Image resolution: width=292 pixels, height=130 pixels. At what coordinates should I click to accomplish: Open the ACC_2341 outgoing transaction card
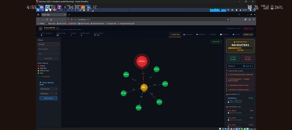[x=241, y=119]
